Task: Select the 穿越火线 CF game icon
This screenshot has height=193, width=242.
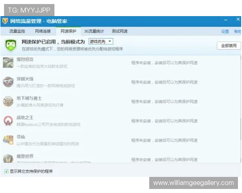Action: point(8,82)
